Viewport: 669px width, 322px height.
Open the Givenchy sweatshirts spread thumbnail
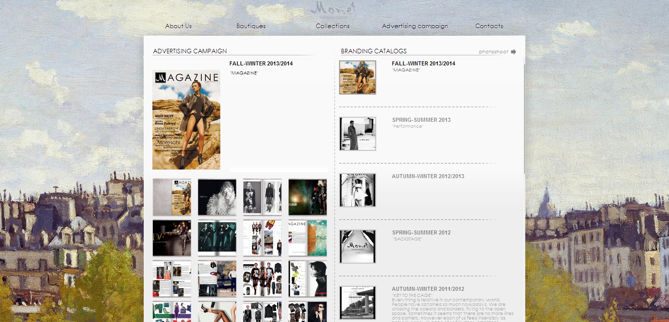pos(263,279)
